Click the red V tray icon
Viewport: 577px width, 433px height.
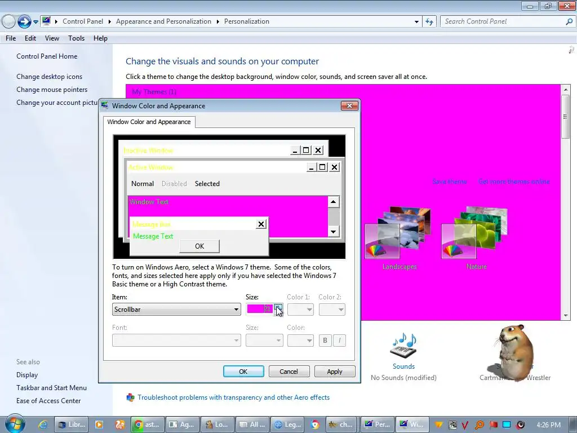465,425
